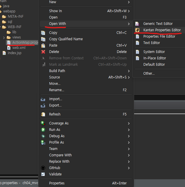The height and width of the screenshot is (187, 185).
Task: Expand the Replace With submenu arrow
Action: point(129,162)
